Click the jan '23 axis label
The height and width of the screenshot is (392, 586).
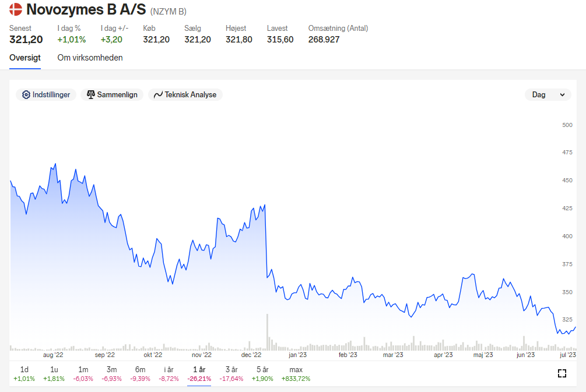point(297,355)
